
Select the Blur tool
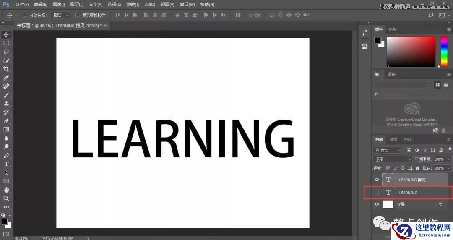coord(6,138)
